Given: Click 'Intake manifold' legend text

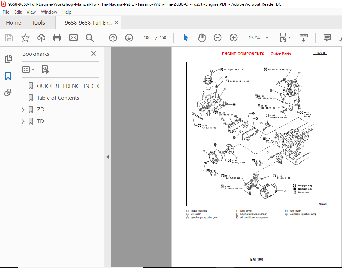Looking at the screenshot, I should (199, 211).
